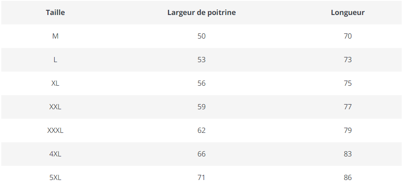Click length value 83
Image resolution: width=403 pixels, height=195 pixels.
pos(347,154)
